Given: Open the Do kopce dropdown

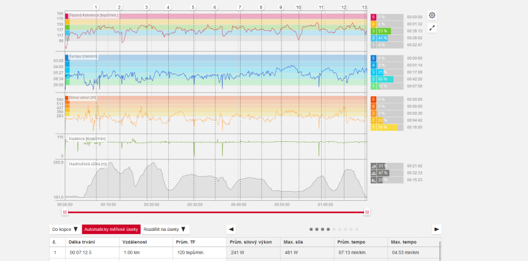Looking at the screenshot, I should click(65, 229).
